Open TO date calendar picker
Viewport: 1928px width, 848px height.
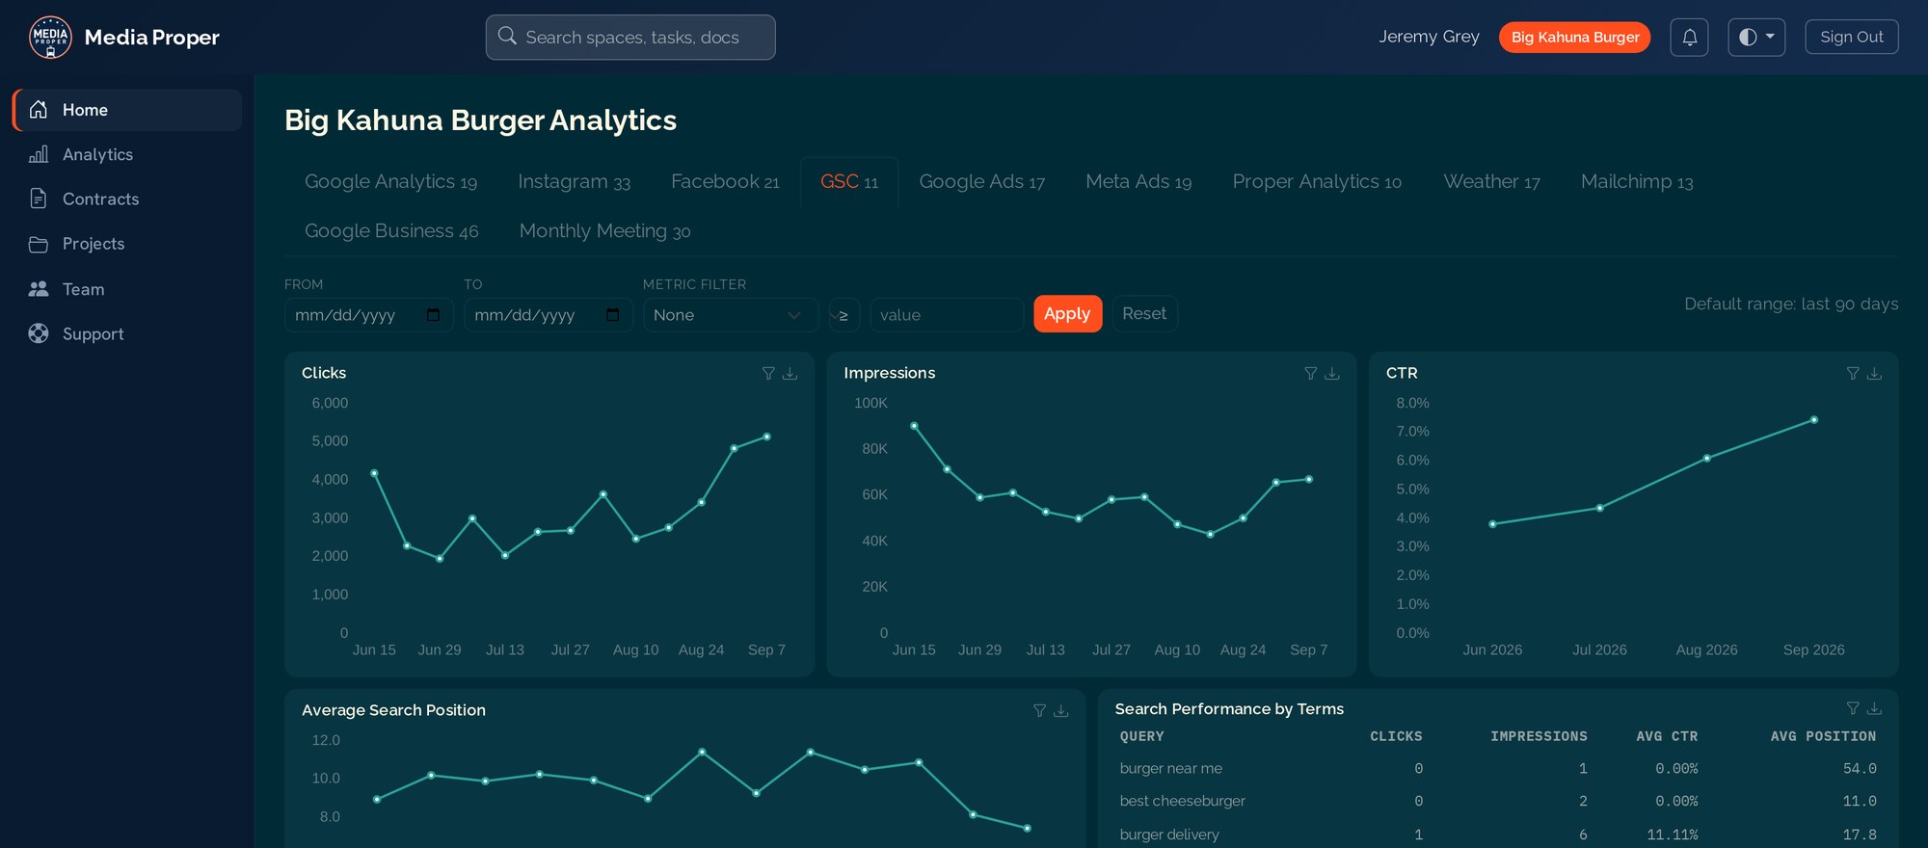pyautogui.click(x=612, y=315)
